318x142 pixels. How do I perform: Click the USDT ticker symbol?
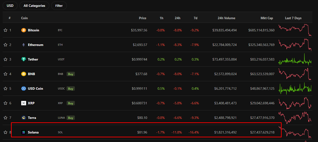click(x=61, y=59)
